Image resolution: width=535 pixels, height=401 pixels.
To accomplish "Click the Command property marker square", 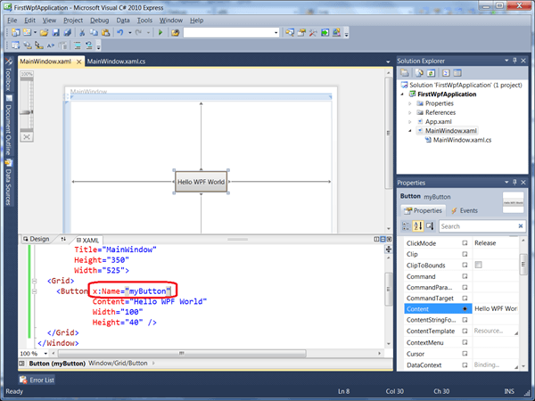I will click(465, 276).
